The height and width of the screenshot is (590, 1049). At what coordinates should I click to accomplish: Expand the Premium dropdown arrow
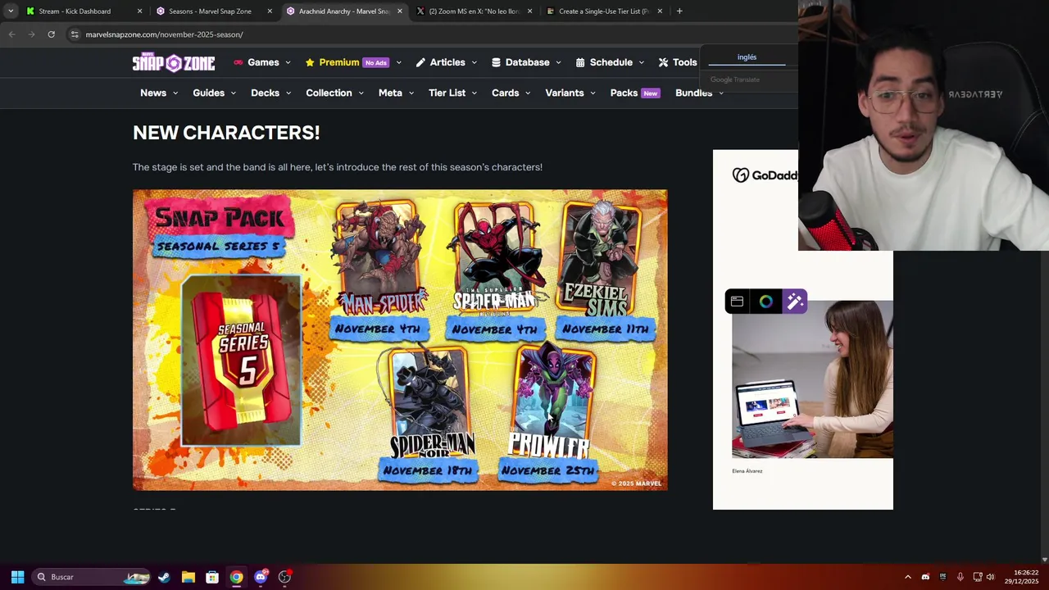pyautogui.click(x=398, y=62)
